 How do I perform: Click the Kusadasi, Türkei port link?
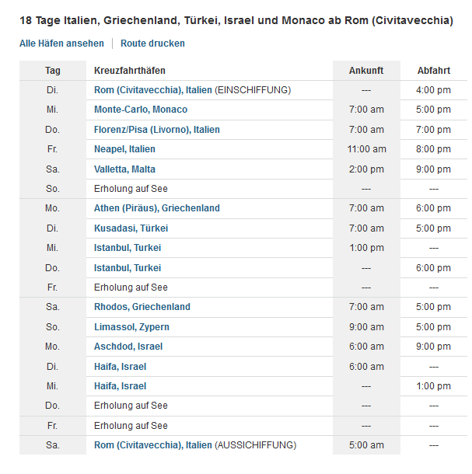[131, 228]
